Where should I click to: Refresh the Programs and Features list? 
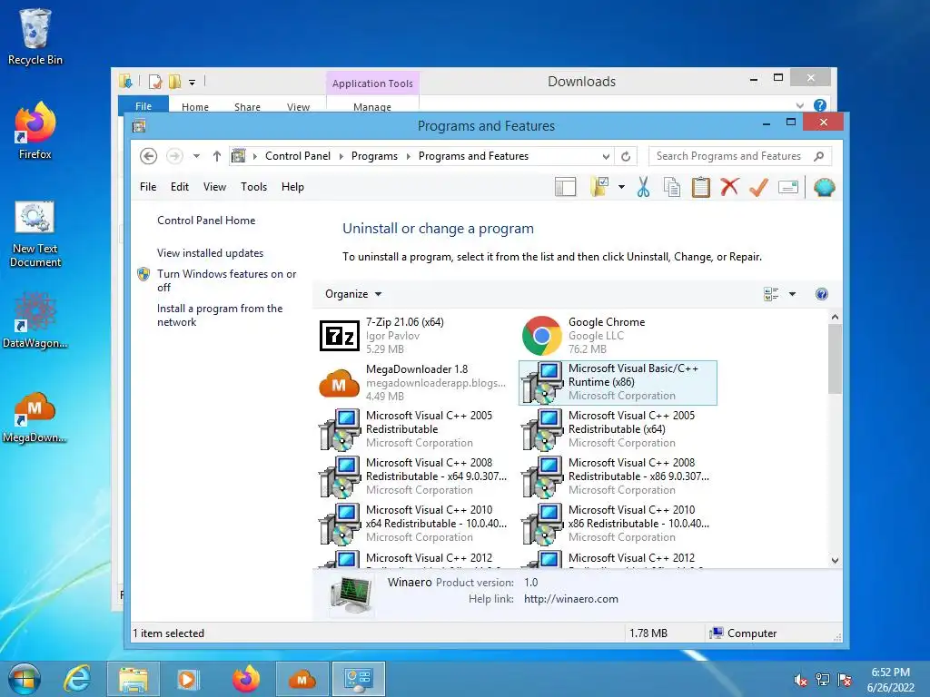click(x=626, y=156)
